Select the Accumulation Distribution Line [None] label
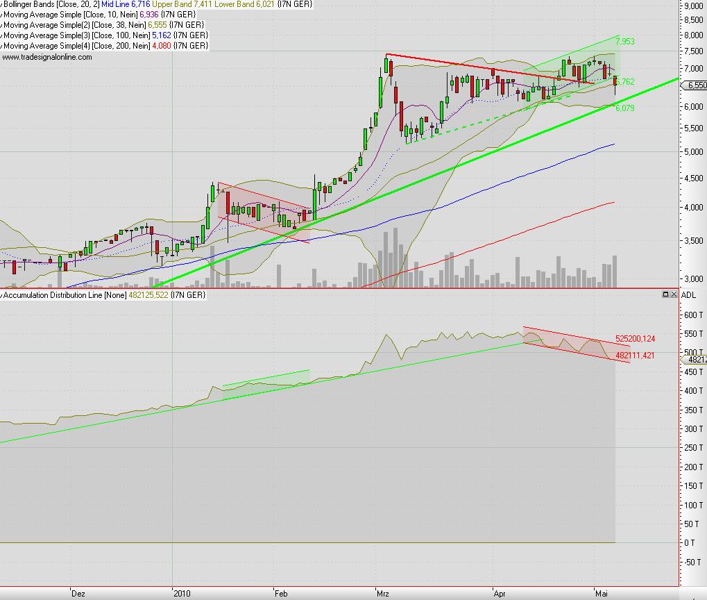 [65, 295]
